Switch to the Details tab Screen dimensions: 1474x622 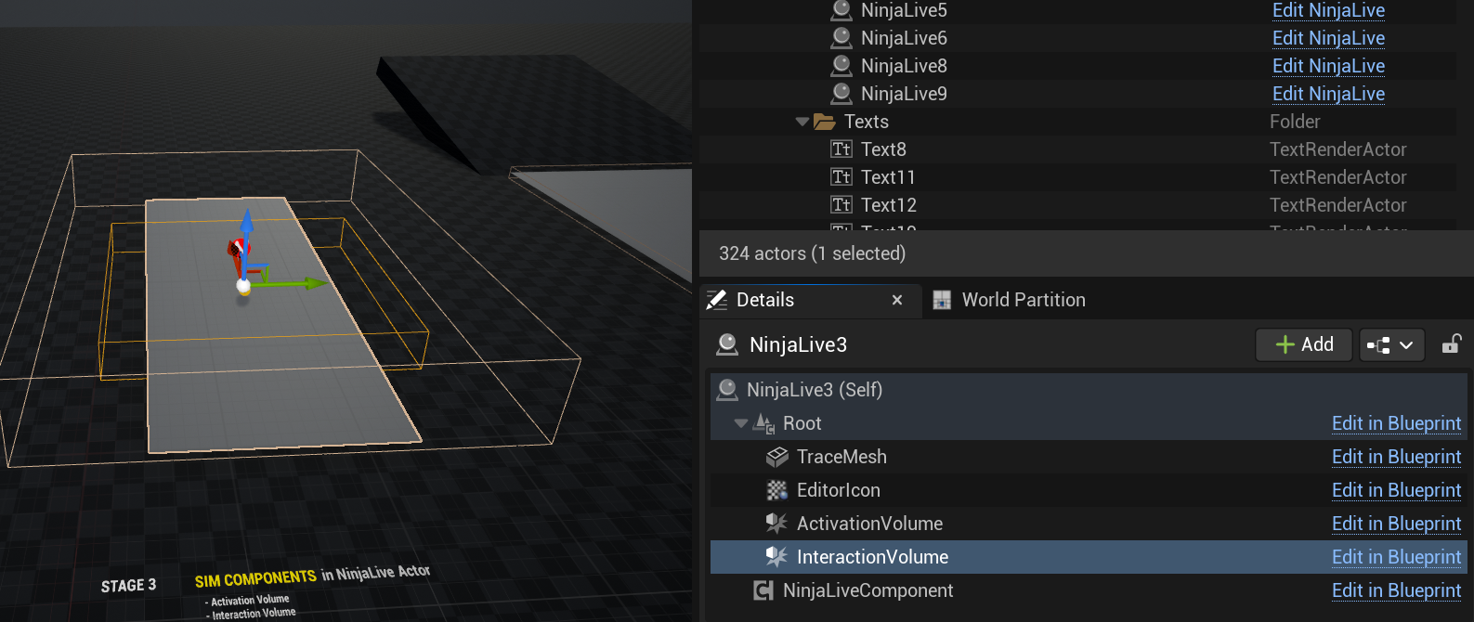pos(764,300)
